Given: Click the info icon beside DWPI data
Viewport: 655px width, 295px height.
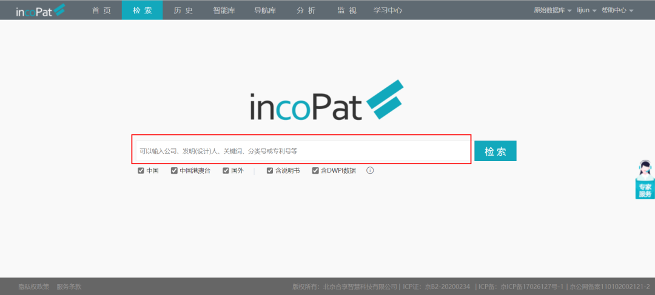Looking at the screenshot, I should coord(370,171).
